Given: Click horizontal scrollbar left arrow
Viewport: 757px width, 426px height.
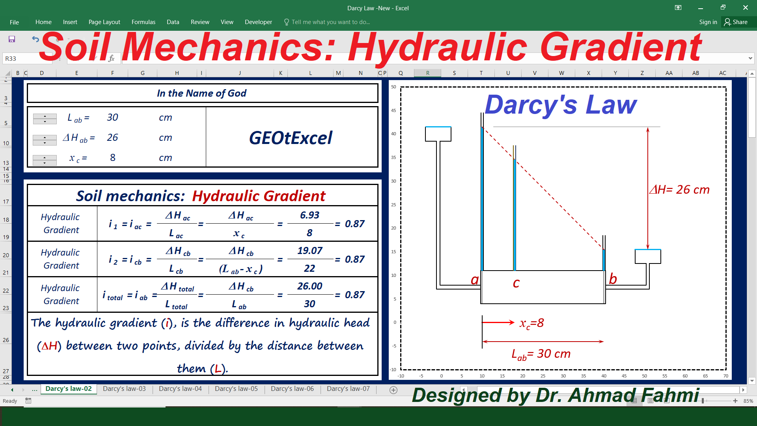Looking at the screenshot, I should pyautogui.click(x=464, y=390).
